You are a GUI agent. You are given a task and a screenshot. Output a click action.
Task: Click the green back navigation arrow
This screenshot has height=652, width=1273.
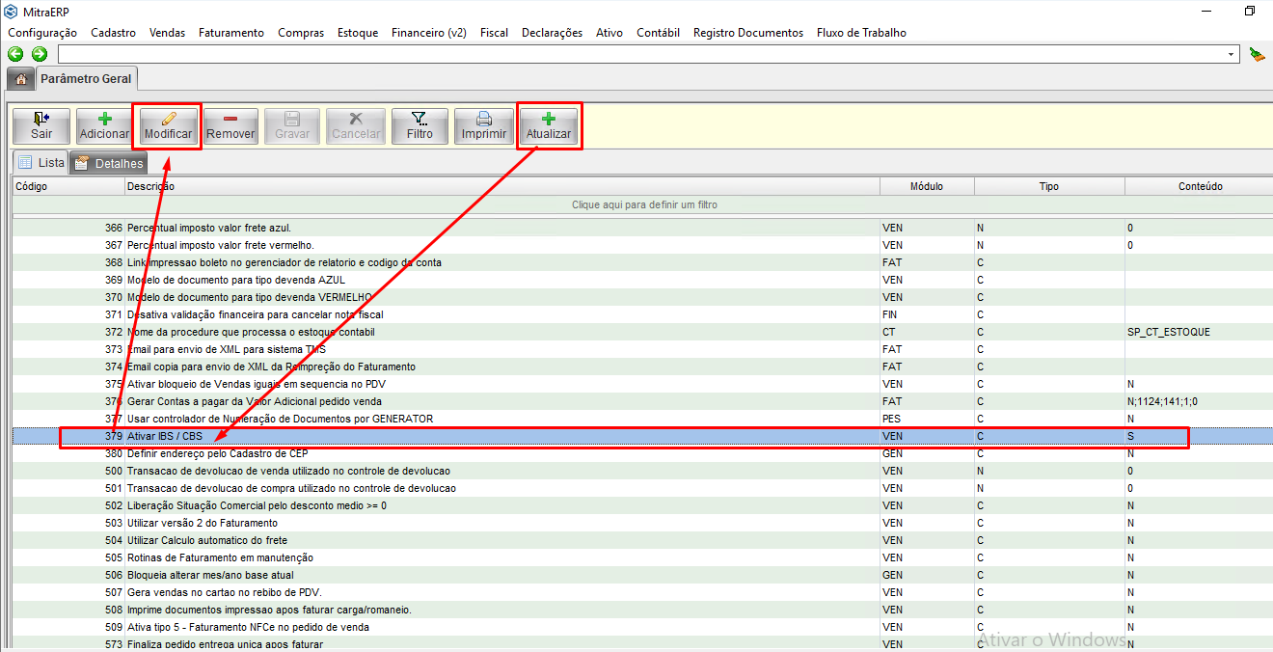[15, 54]
